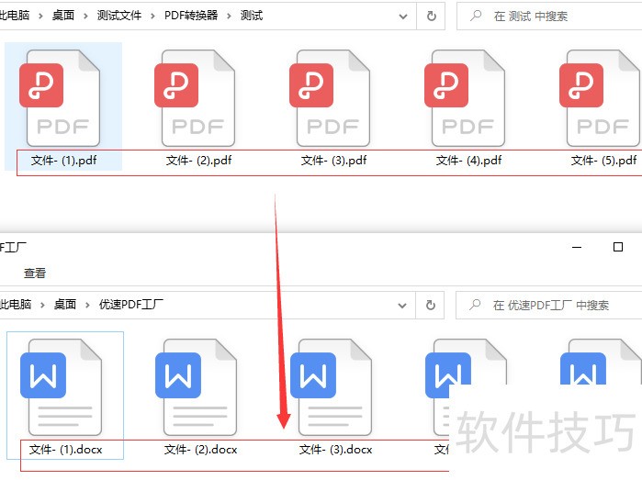Select the 文件- (2).docx Word file icon
This screenshot has height=480, width=642.
point(197,387)
